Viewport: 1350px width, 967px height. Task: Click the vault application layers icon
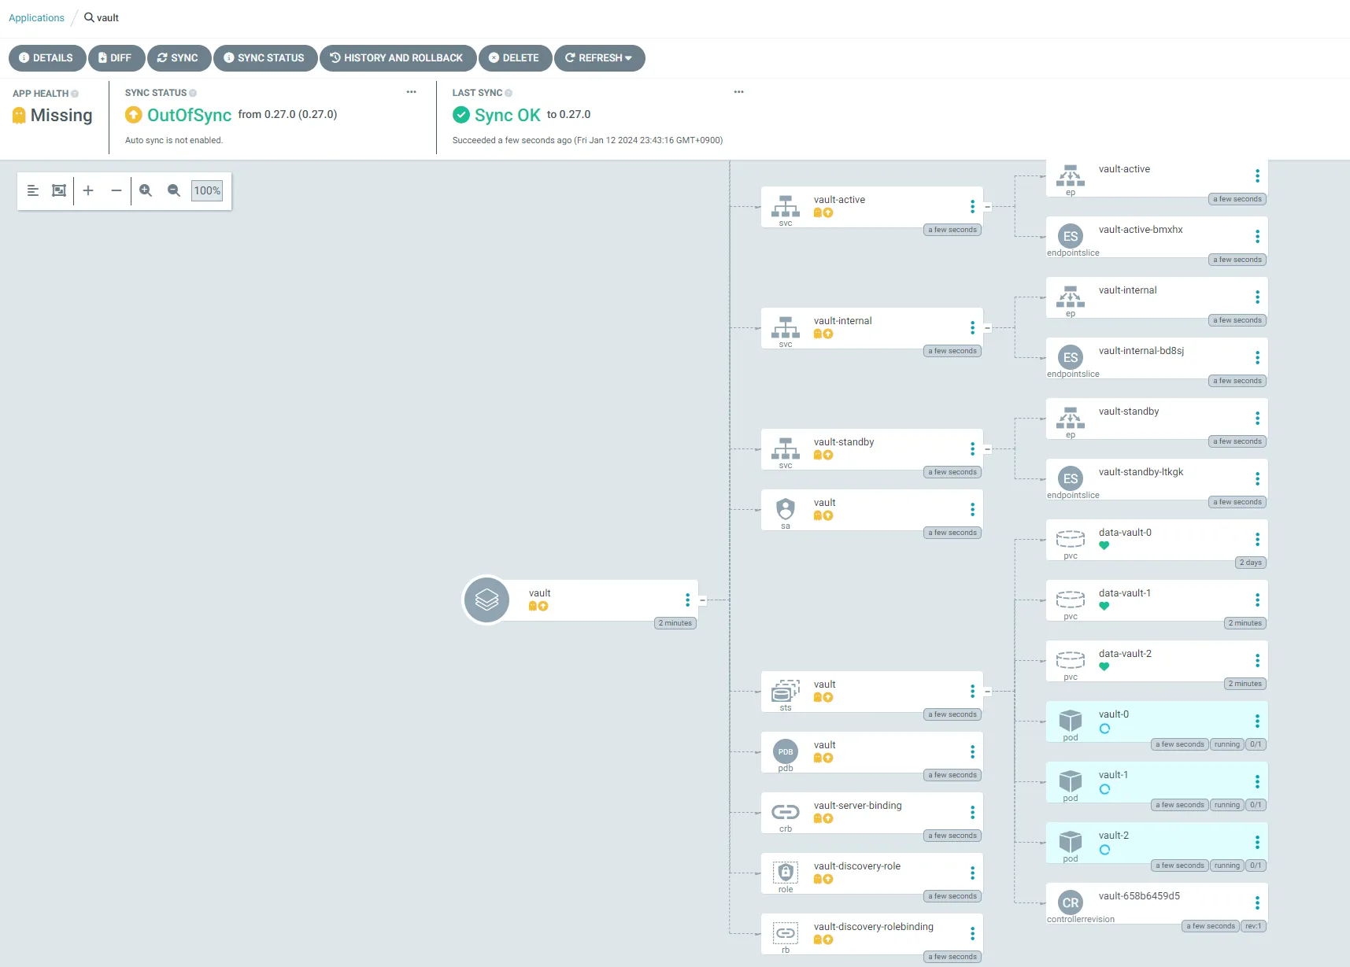[486, 600]
